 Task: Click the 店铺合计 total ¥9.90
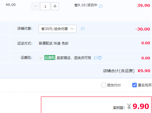pos(144,71)
